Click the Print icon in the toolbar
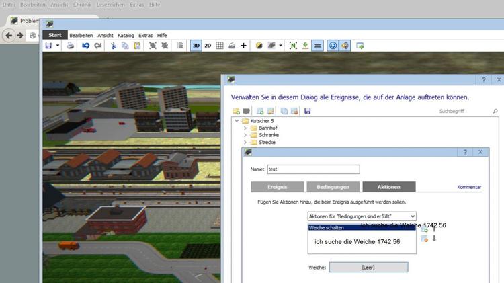Image resolution: width=504 pixels, height=283 pixels. click(71, 46)
